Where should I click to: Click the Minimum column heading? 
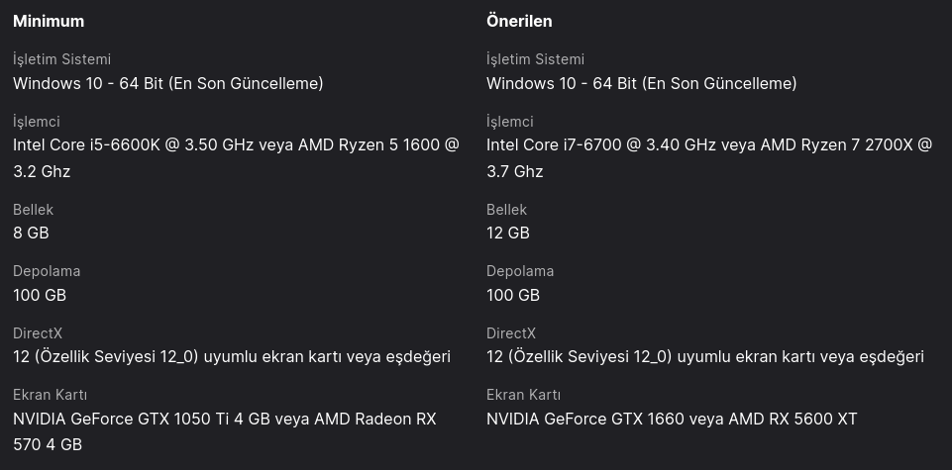(x=49, y=21)
